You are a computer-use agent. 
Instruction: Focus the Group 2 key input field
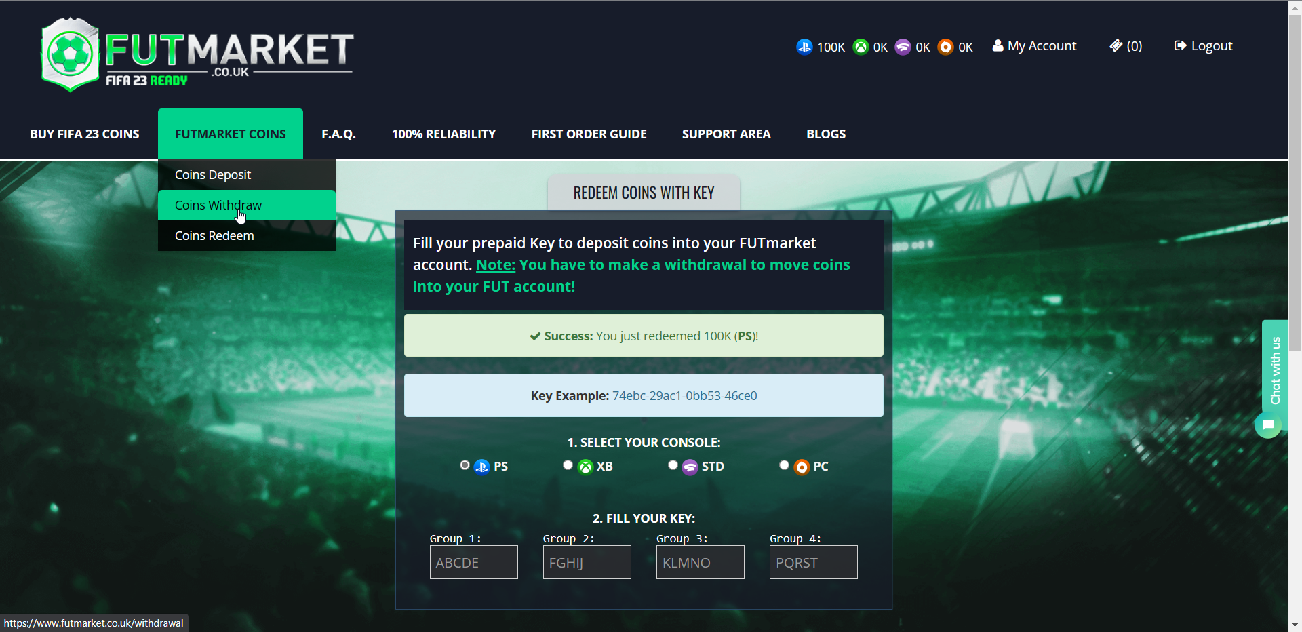tap(587, 562)
